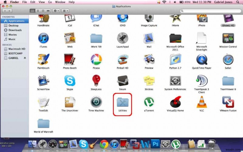Image resolution: width=243 pixels, height=152 pixels.
Task: Open the Edit menu
Action: point(33,2)
